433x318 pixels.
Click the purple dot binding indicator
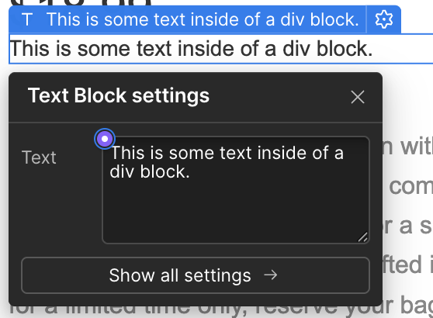coord(105,139)
